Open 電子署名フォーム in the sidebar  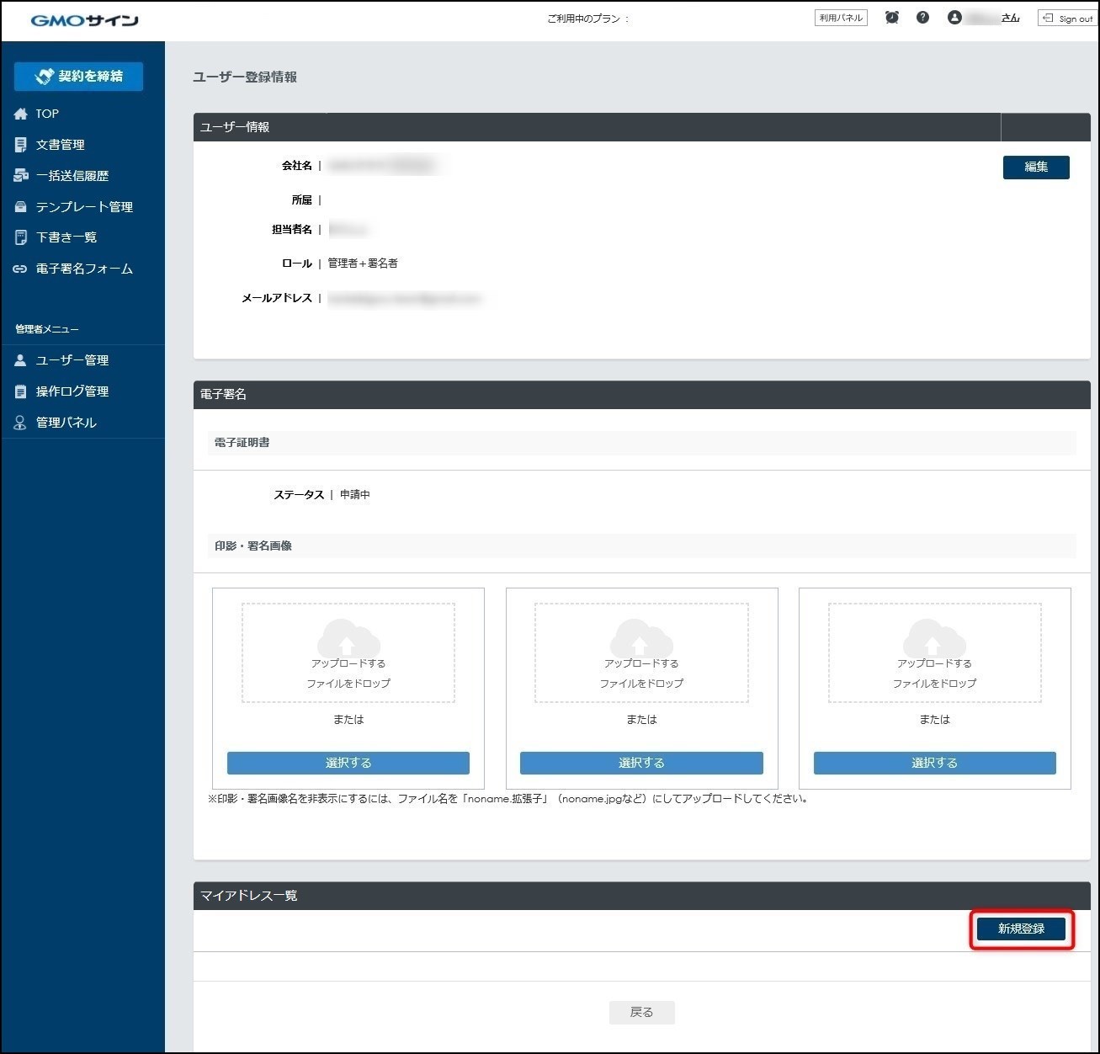82,269
